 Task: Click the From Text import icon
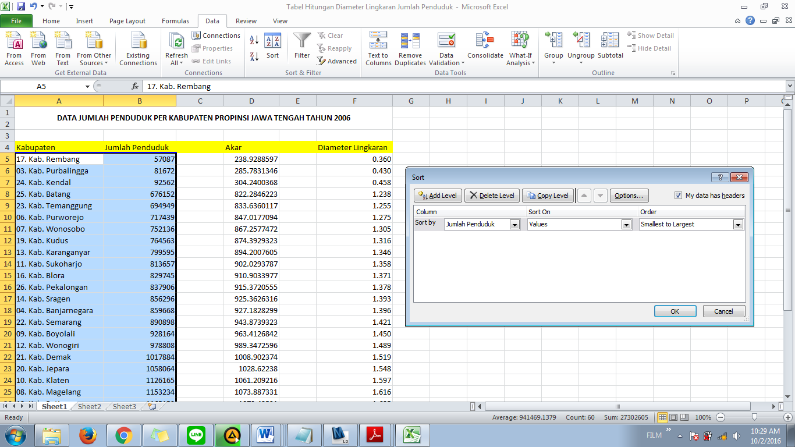coord(63,49)
